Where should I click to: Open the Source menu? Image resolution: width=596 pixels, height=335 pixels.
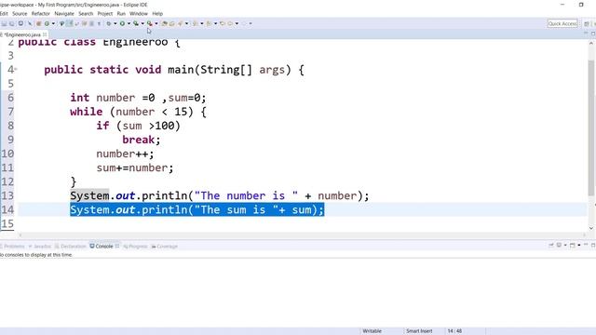coord(20,14)
